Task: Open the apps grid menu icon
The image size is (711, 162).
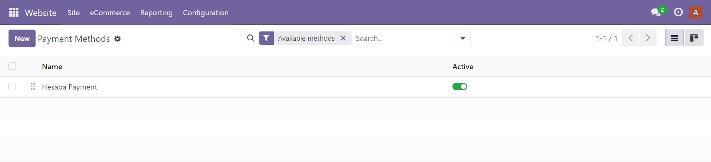Action: click(x=14, y=12)
